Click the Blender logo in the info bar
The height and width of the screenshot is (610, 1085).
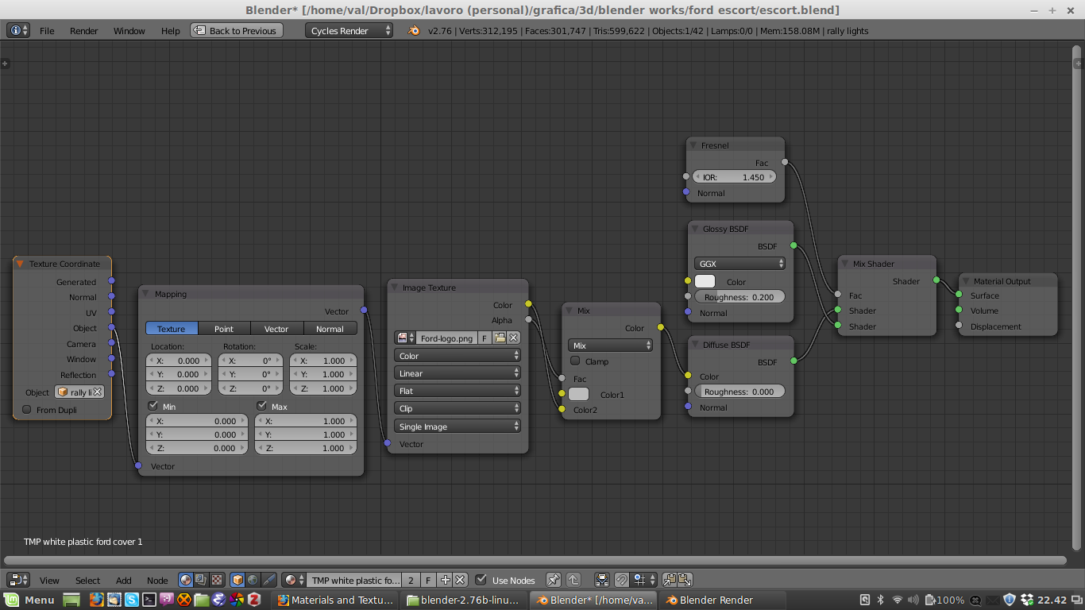click(414, 31)
